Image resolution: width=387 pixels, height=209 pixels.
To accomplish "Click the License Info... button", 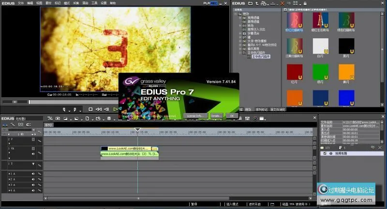I will tap(195, 116).
